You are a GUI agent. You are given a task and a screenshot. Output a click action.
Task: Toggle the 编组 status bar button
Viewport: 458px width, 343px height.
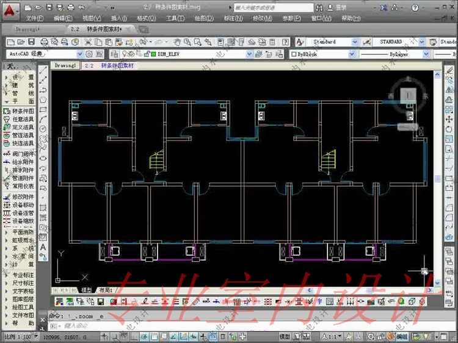[x=402, y=336]
